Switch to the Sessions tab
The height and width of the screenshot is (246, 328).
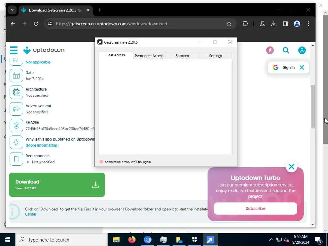point(182,56)
